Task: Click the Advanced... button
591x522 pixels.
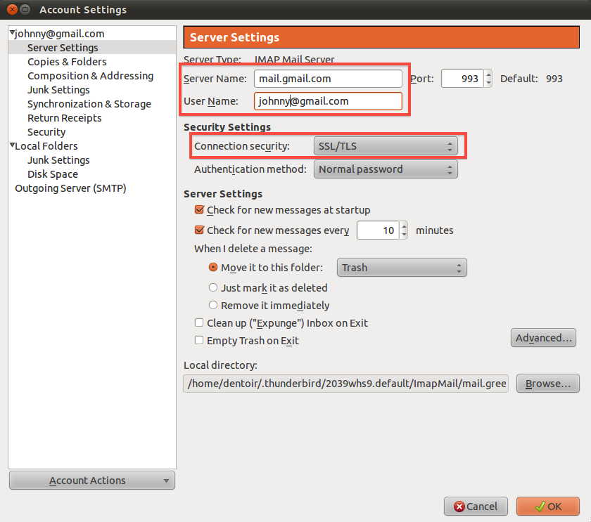Action: pyautogui.click(x=543, y=338)
